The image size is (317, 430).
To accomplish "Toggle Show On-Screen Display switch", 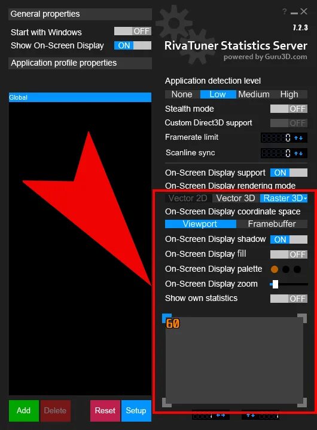I will [x=133, y=45].
